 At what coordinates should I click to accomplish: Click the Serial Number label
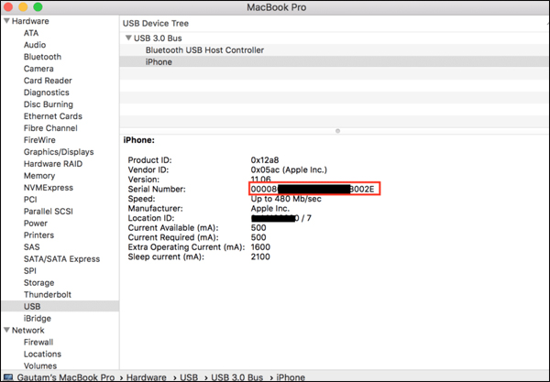click(157, 190)
